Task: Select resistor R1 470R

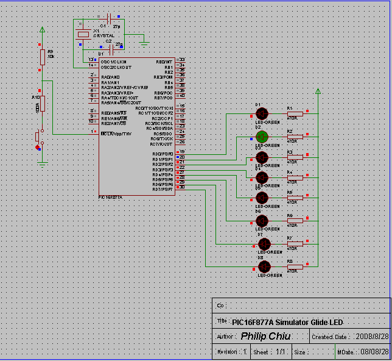Action: pos(295,114)
